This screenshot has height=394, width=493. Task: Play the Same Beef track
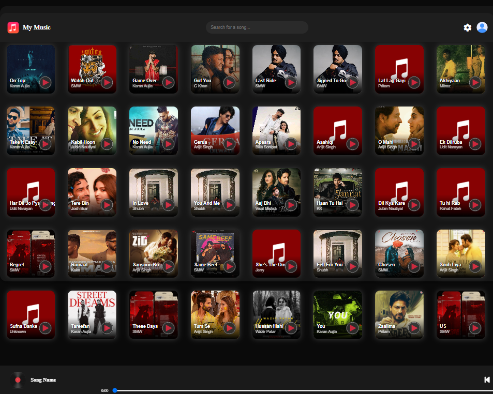pyautogui.click(x=230, y=267)
